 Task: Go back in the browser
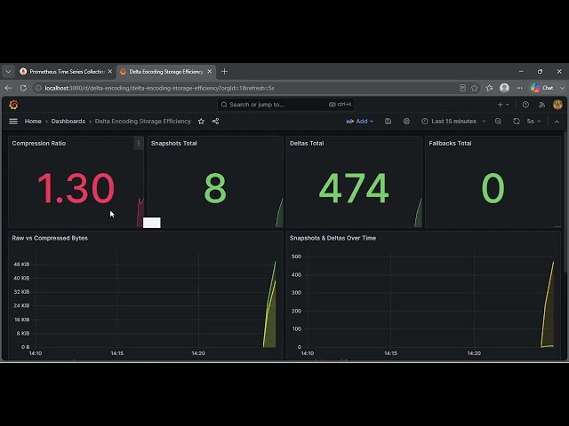(x=8, y=88)
